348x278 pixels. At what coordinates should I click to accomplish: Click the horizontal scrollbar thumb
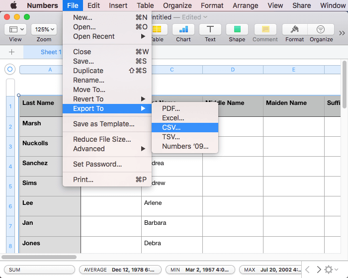39,257
